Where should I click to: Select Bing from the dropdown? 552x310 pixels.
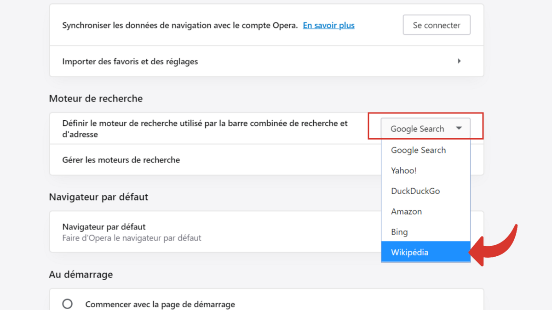click(399, 231)
